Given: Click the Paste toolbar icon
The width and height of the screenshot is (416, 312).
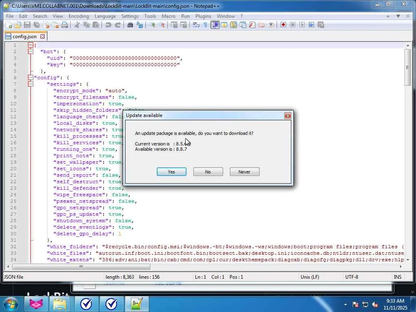Looking at the screenshot, I should click(x=96, y=25).
